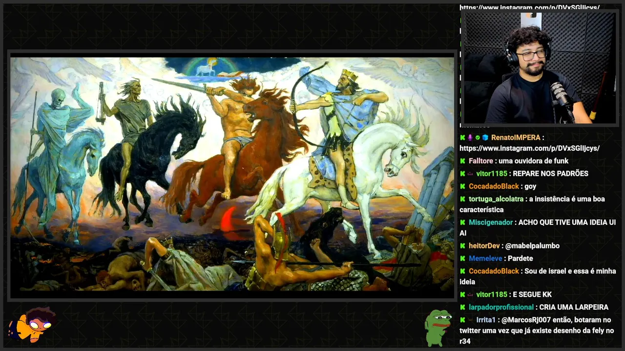Open CocadadoBlack's profile from "Sou de israel"
Screen dimensions: 625x351
494,271
